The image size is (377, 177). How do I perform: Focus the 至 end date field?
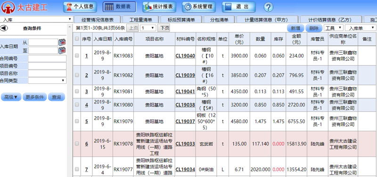43,50
